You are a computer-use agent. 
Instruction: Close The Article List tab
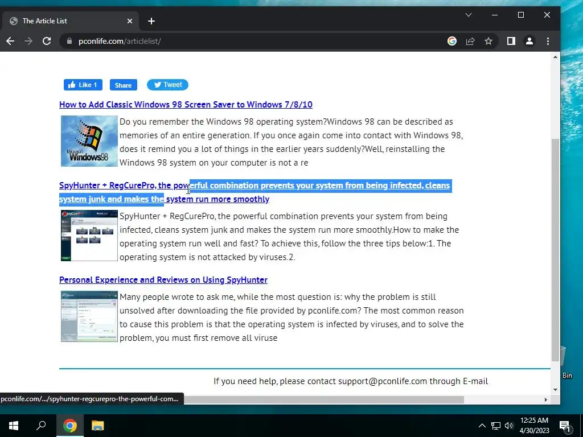[130, 21]
